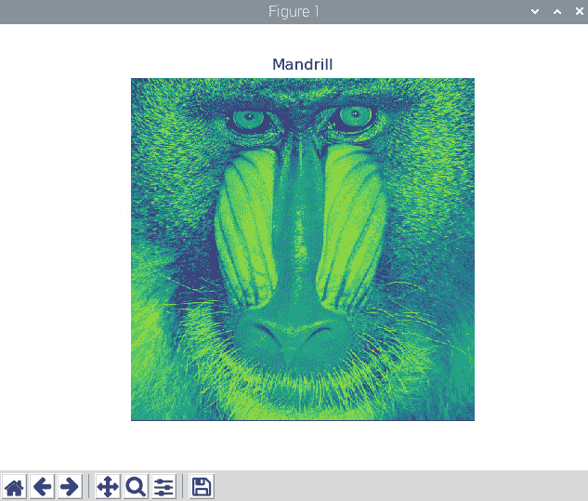Open Configure subplots sliders icon
Viewport: 588px width, 501px height.
pos(163,487)
